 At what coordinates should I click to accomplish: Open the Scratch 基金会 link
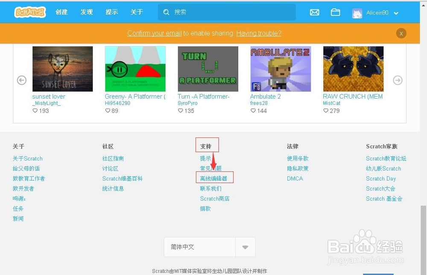(384, 199)
